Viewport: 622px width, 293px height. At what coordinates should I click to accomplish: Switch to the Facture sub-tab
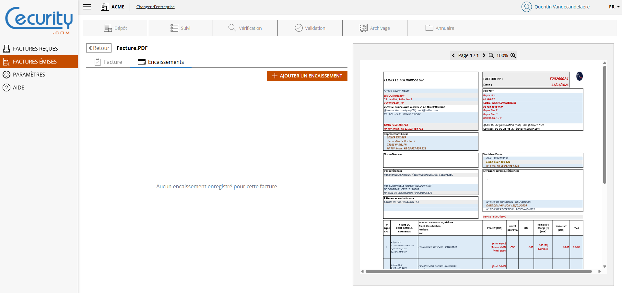point(108,62)
